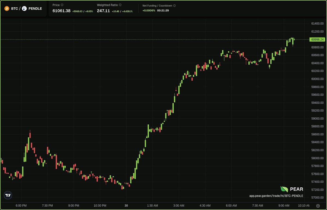
Task: Click the 60000.00 label on price axis
Action: point(317,79)
